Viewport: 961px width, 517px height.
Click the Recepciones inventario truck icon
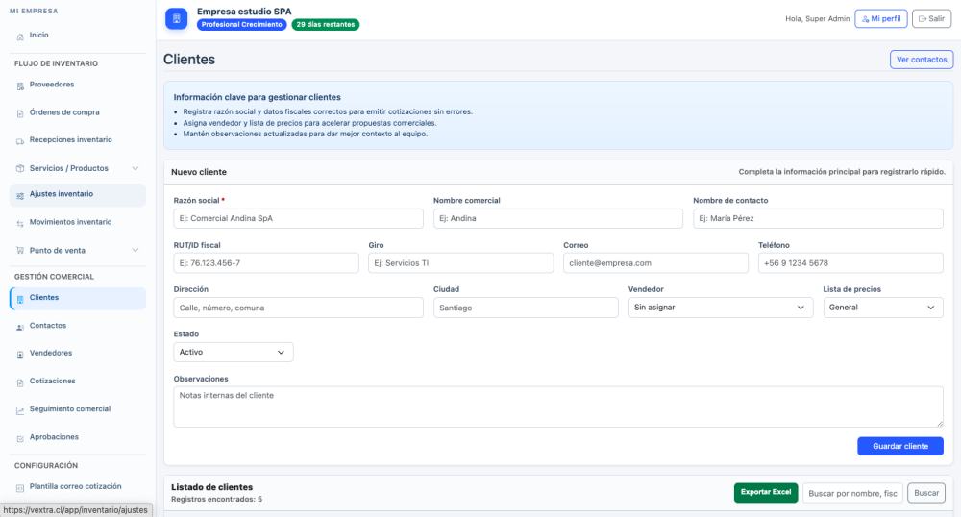(20, 140)
